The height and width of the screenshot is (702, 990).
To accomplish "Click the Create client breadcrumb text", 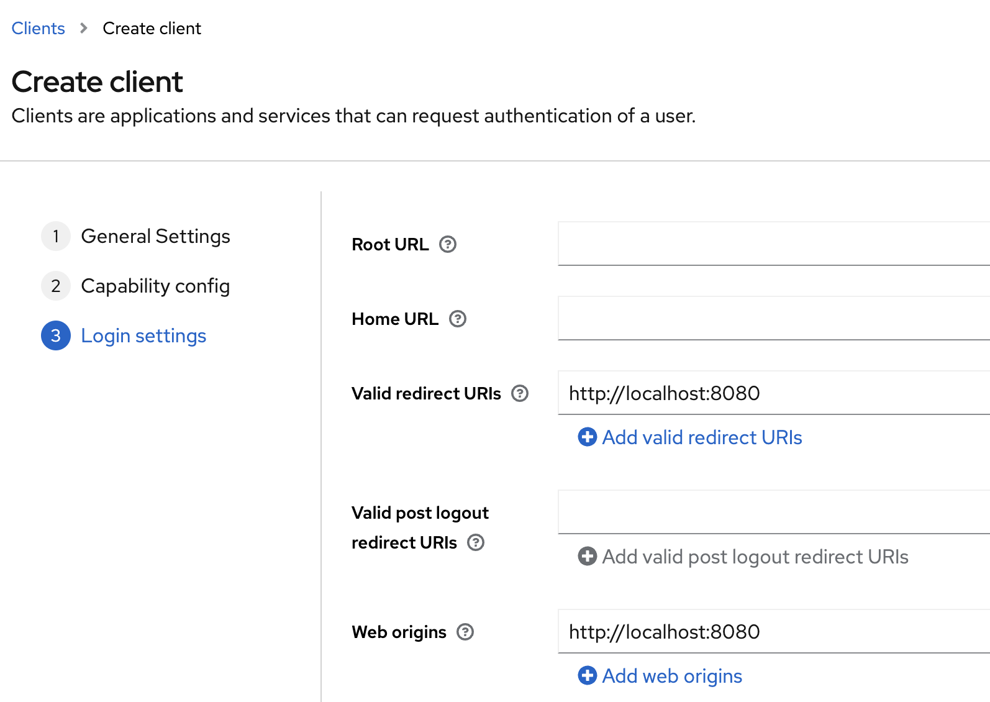I will coord(152,29).
